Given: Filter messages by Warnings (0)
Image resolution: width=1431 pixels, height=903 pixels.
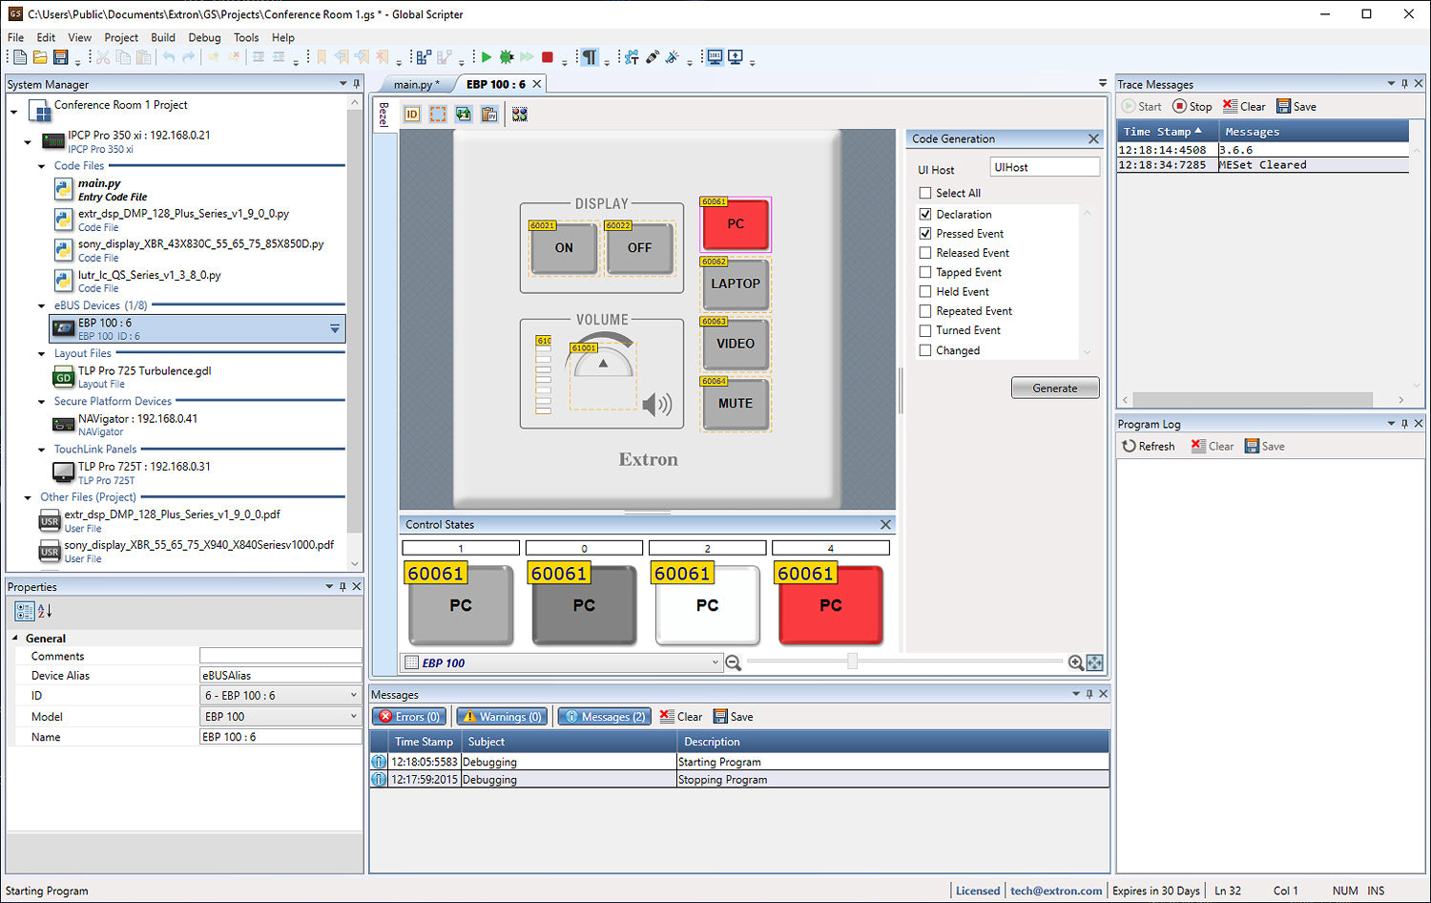Looking at the screenshot, I should (503, 717).
